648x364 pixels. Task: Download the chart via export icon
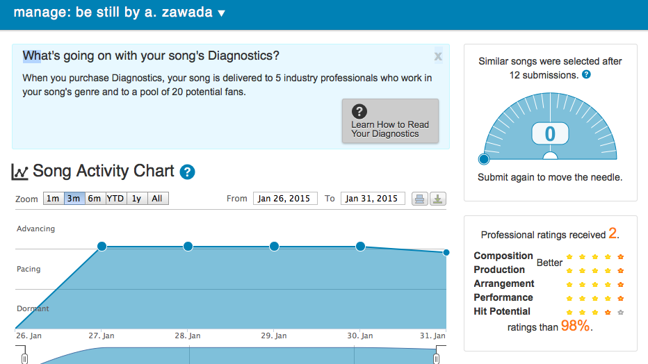click(437, 199)
